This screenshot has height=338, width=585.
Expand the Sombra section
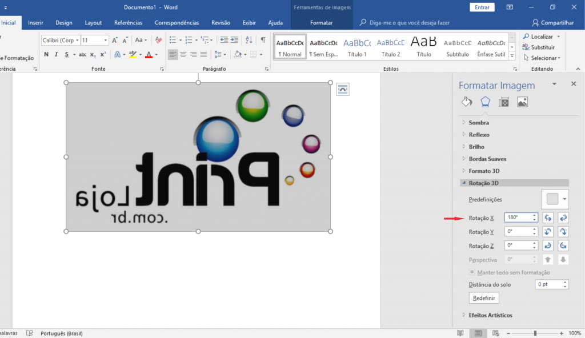click(x=478, y=122)
